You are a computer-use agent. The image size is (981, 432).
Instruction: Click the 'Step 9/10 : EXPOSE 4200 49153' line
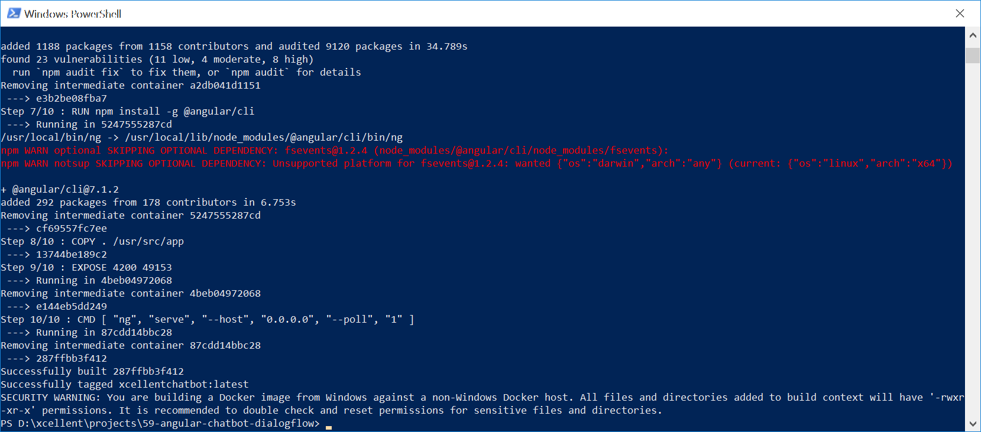(x=86, y=268)
